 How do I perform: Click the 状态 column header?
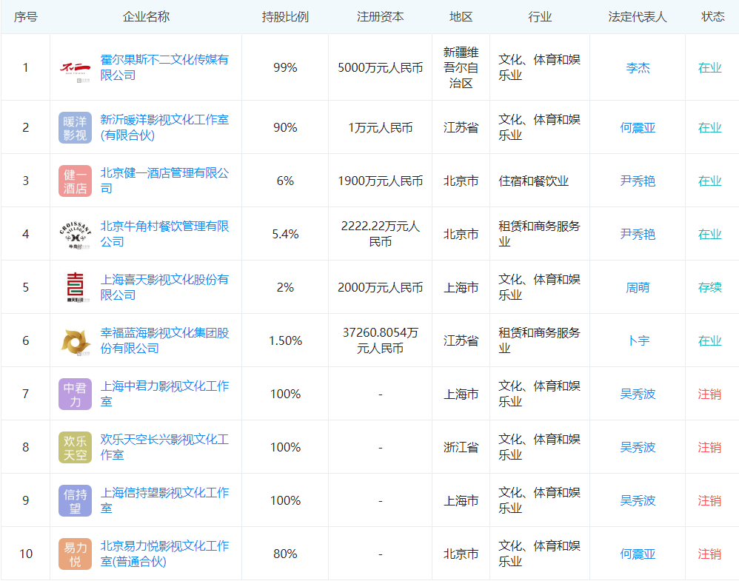pos(712,16)
